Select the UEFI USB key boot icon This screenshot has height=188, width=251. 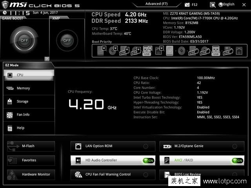147,51
